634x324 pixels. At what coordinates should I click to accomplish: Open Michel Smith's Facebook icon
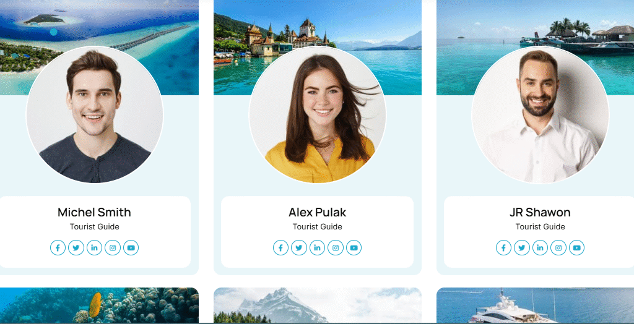58,248
